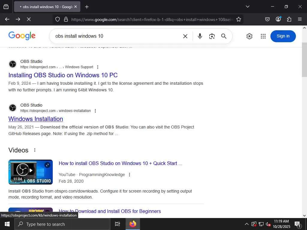
Task: Click 'Feb 28, 2020' video date text
Action: point(71,181)
